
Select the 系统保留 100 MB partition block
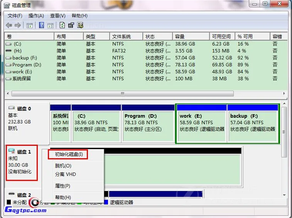[60, 123]
